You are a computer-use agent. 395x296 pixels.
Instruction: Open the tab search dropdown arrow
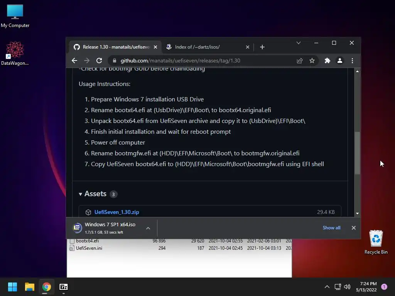[x=299, y=43]
